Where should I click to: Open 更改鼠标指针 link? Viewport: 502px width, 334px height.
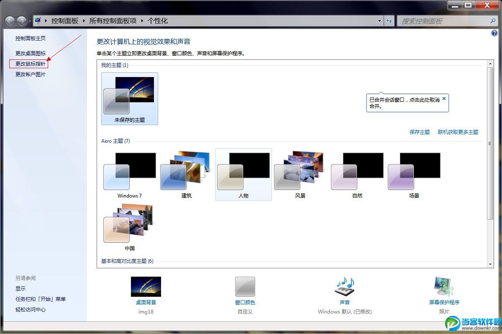[31, 64]
